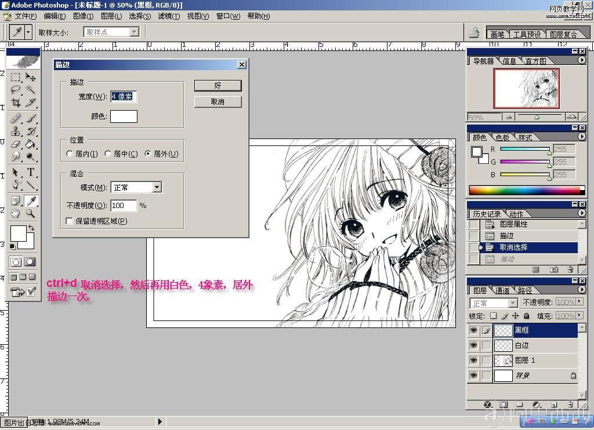This screenshot has height=430, width=594.
Task: Open the layer 不透明度 slider arrow
Action: coord(579,302)
